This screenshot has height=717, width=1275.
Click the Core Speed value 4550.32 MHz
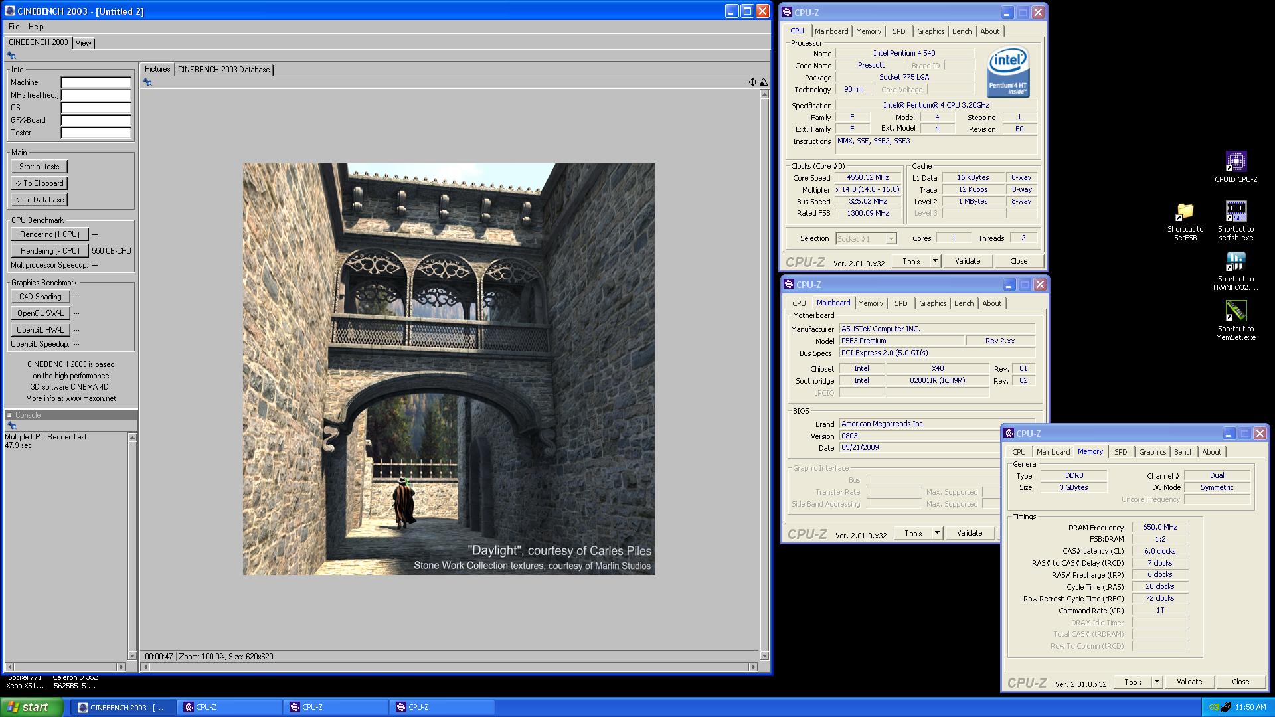coord(868,178)
